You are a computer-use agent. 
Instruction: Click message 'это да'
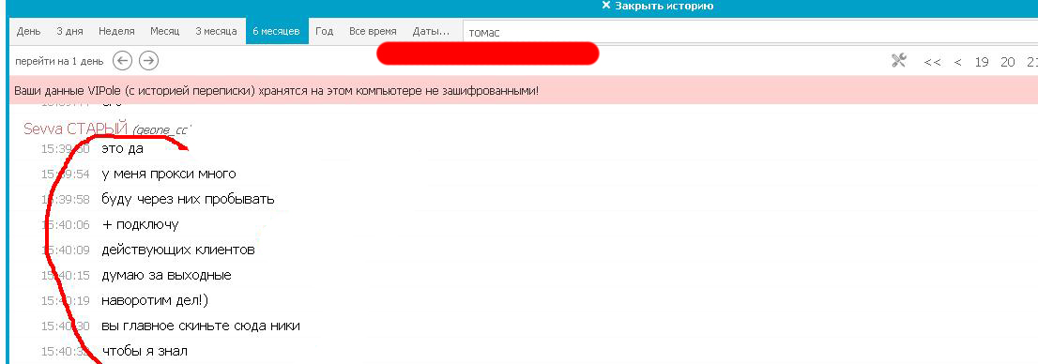122,149
